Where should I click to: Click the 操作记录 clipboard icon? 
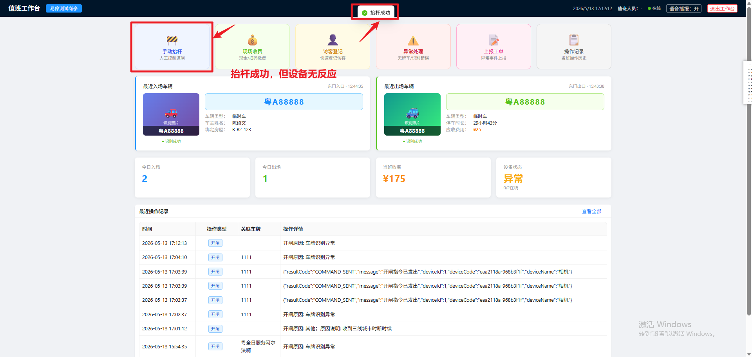(574, 40)
